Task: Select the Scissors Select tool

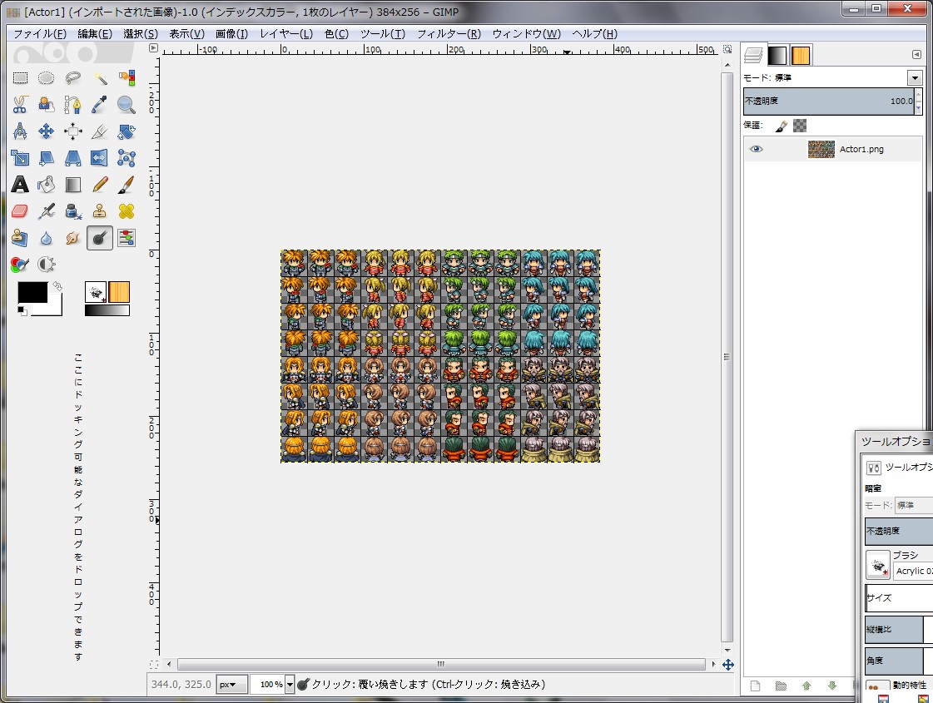Action: point(20,105)
